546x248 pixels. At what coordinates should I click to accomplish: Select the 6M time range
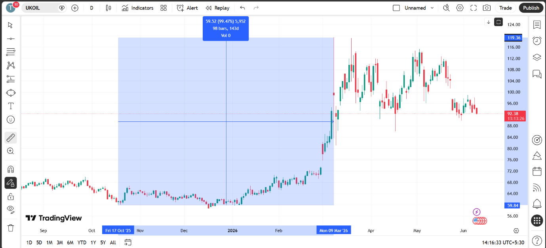(70, 242)
